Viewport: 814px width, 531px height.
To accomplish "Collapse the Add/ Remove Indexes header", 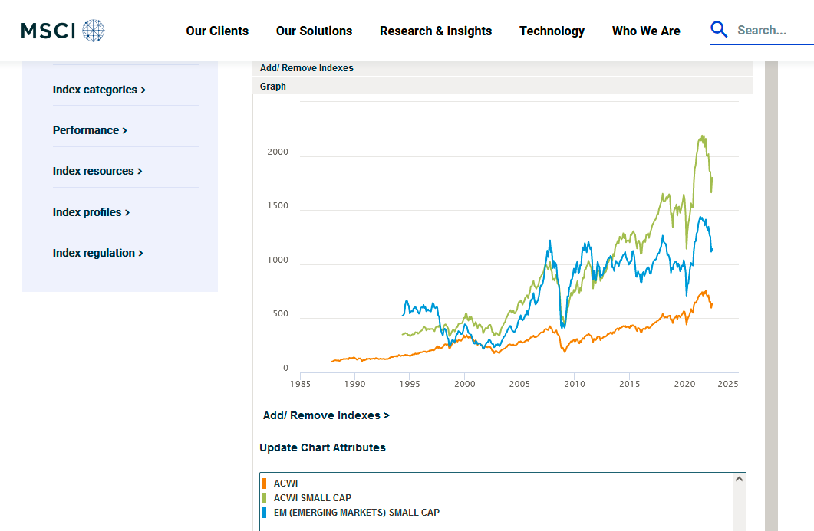I will (307, 68).
